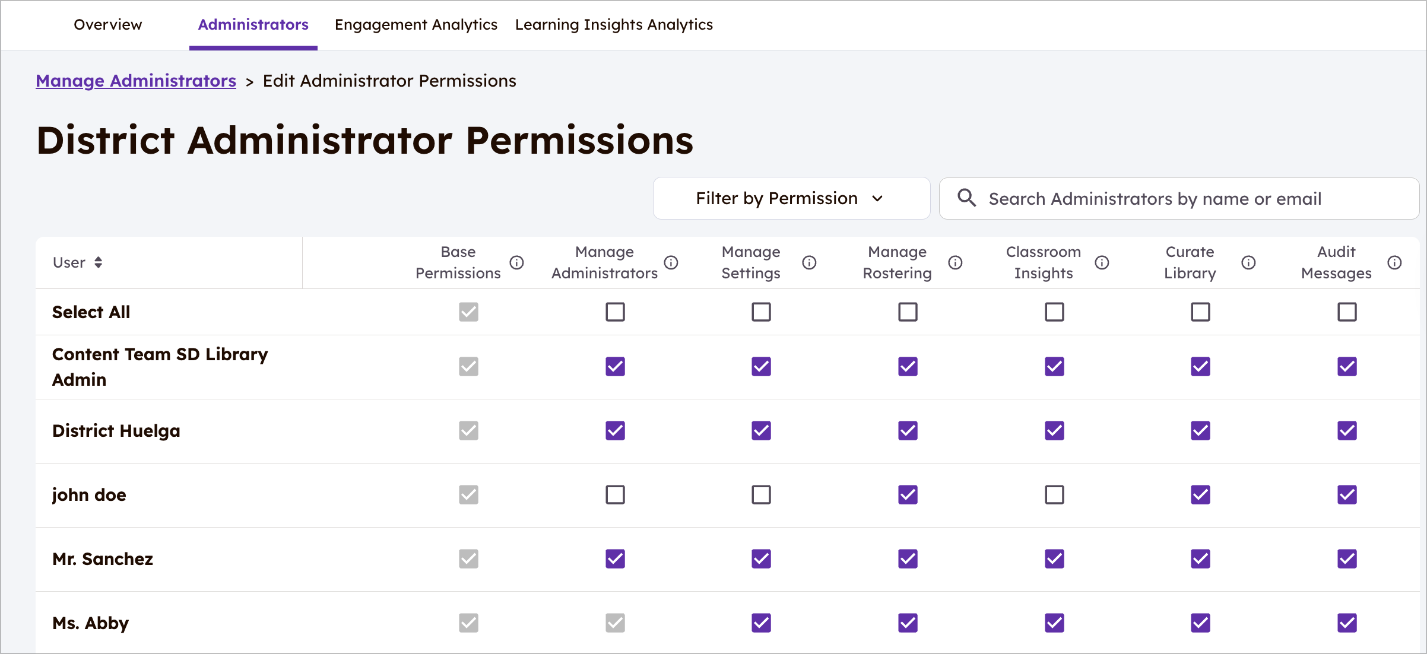Open the Filter by Permission dropdown
This screenshot has width=1427, height=654.
[791, 198]
